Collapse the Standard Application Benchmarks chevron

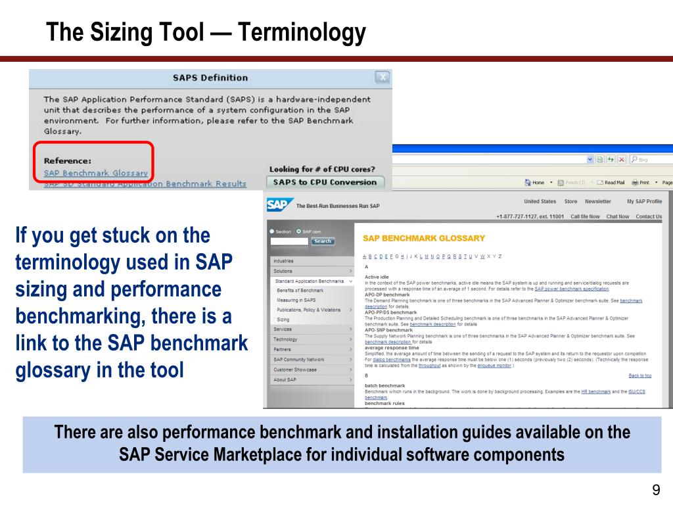351,281
